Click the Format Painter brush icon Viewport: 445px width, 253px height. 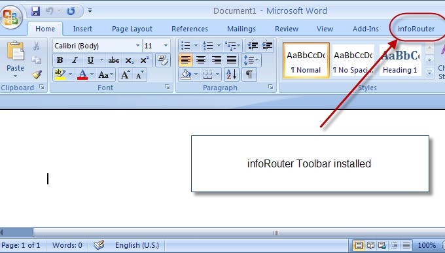pyautogui.click(x=37, y=75)
